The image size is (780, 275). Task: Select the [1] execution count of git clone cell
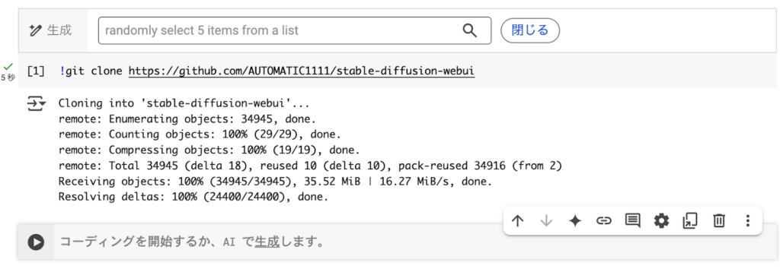pyautogui.click(x=36, y=71)
